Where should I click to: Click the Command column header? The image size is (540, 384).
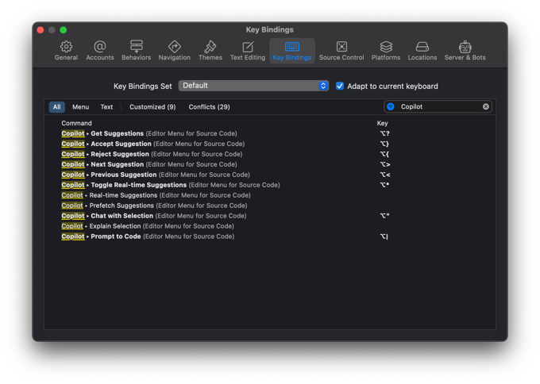click(76, 123)
